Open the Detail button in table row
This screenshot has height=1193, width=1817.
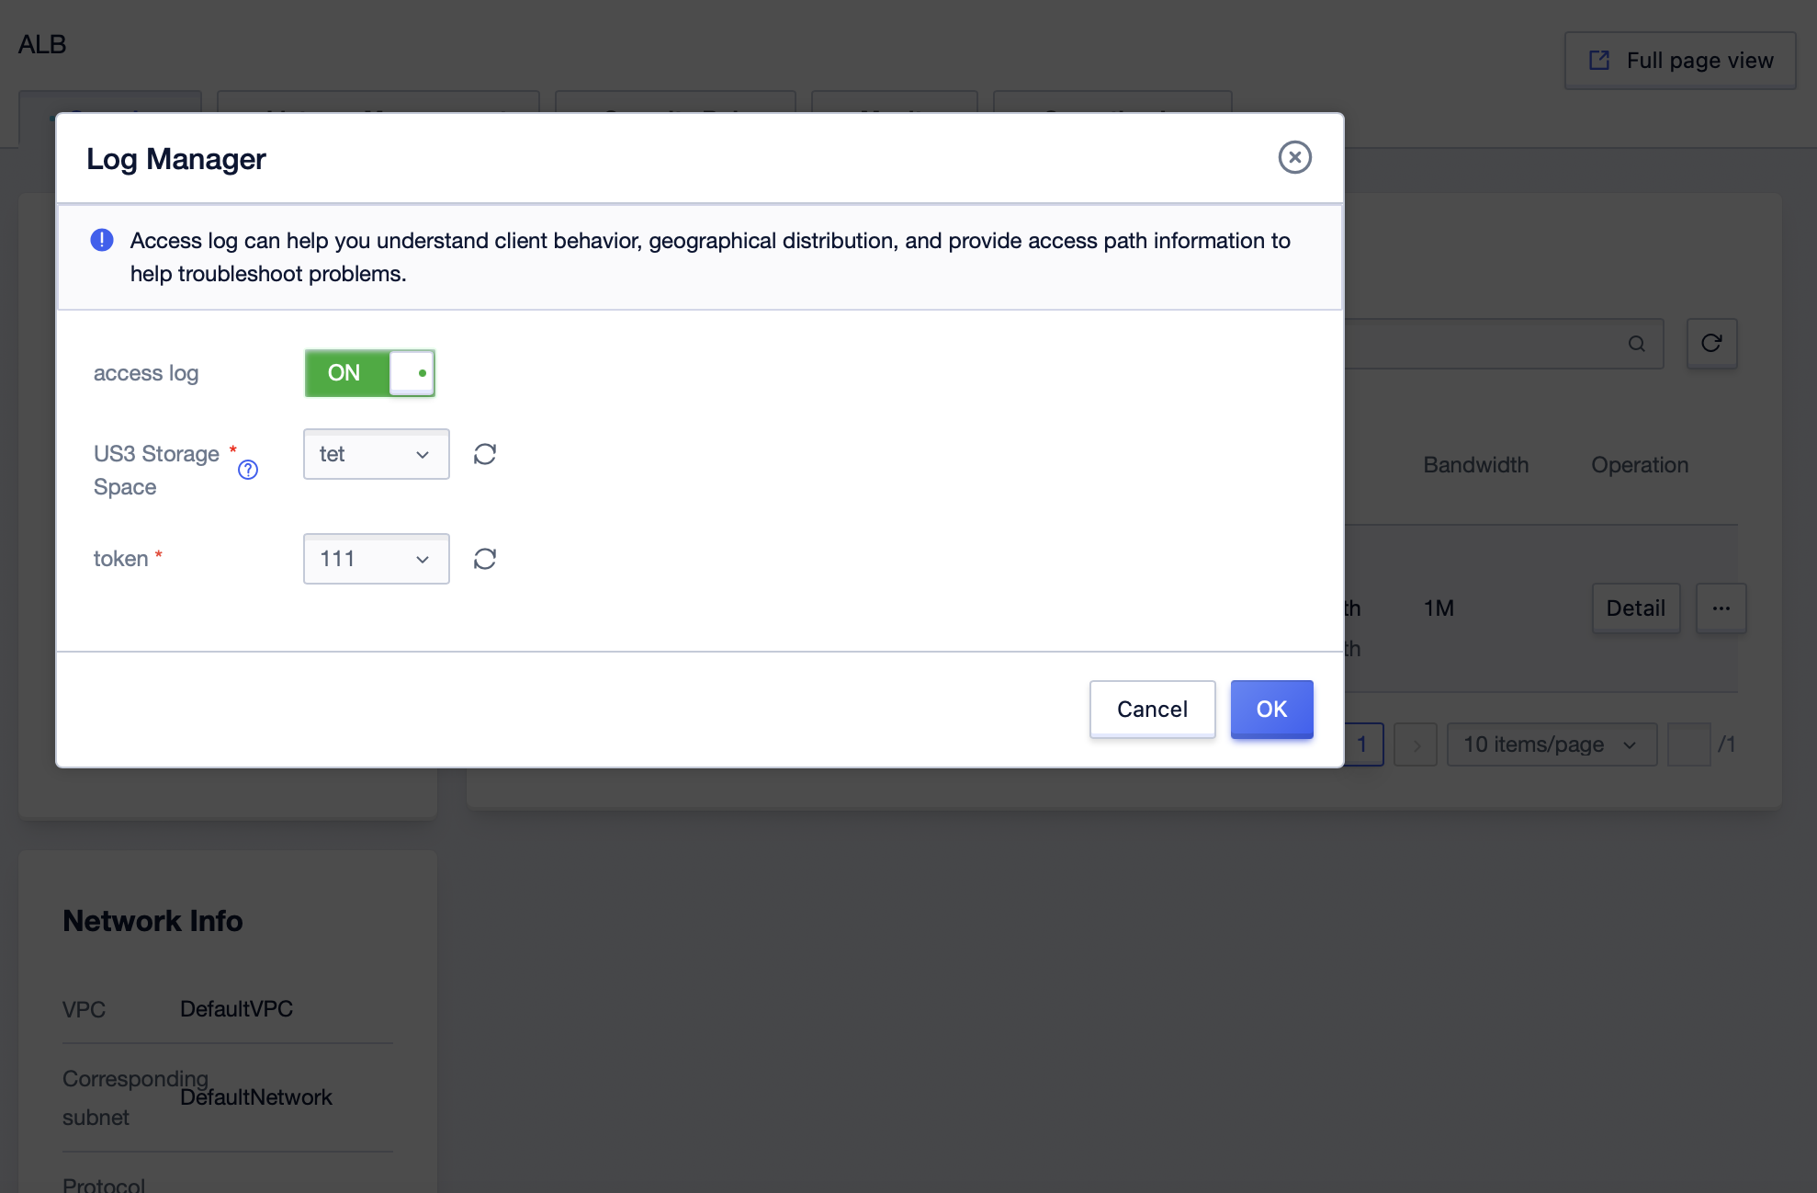(x=1635, y=608)
